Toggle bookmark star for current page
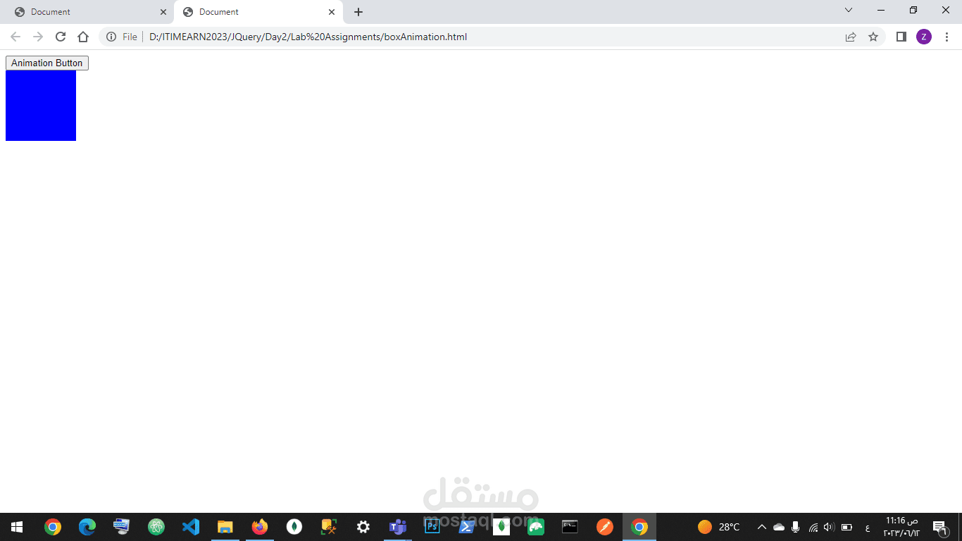The width and height of the screenshot is (962, 541). point(873,37)
